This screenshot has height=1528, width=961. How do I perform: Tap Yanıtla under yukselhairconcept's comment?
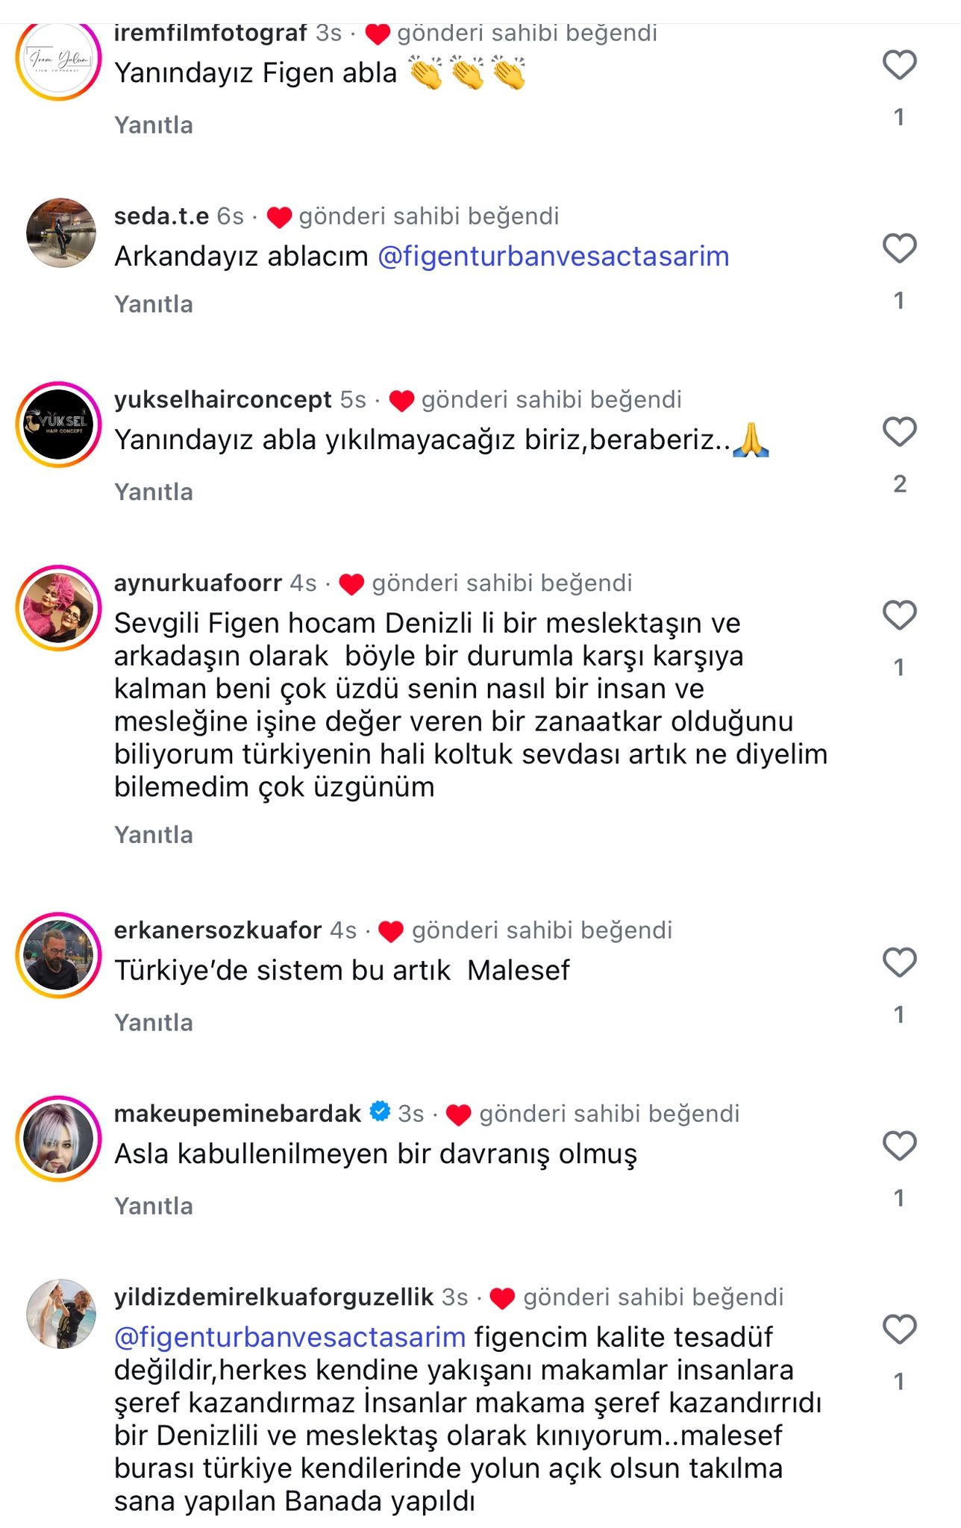154,492
